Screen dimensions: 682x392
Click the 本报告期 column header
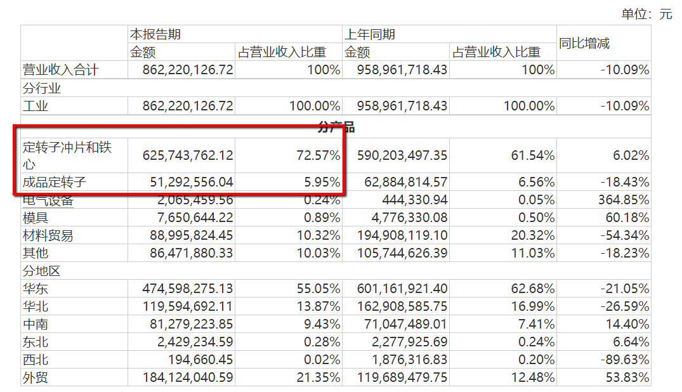pos(151,34)
